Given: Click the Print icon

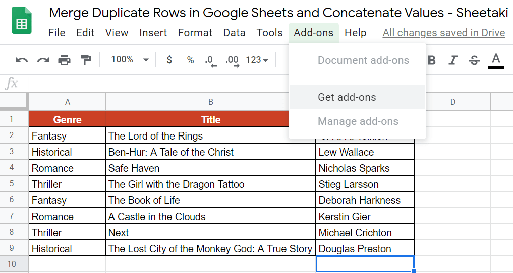Looking at the screenshot, I should (x=64, y=60).
